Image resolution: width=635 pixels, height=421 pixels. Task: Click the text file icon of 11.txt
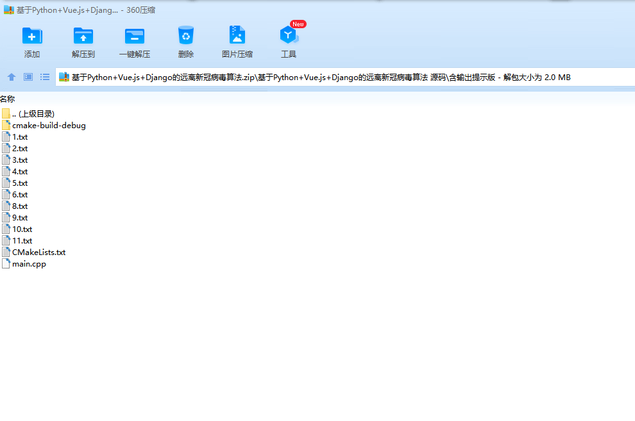tap(6, 240)
